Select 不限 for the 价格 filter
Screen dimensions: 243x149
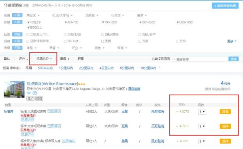(17, 22)
